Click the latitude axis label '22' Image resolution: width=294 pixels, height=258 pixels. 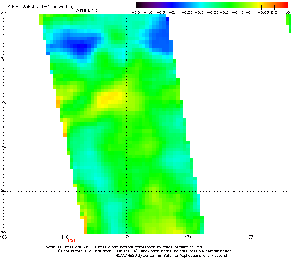coord(3,191)
